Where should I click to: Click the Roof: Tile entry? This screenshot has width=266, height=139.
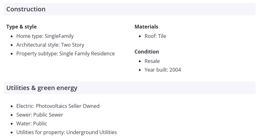click(155, 36)
